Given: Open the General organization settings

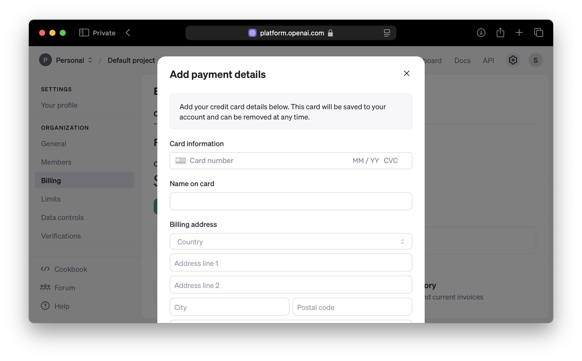Looking at the screenshot, I should (53, 144).
